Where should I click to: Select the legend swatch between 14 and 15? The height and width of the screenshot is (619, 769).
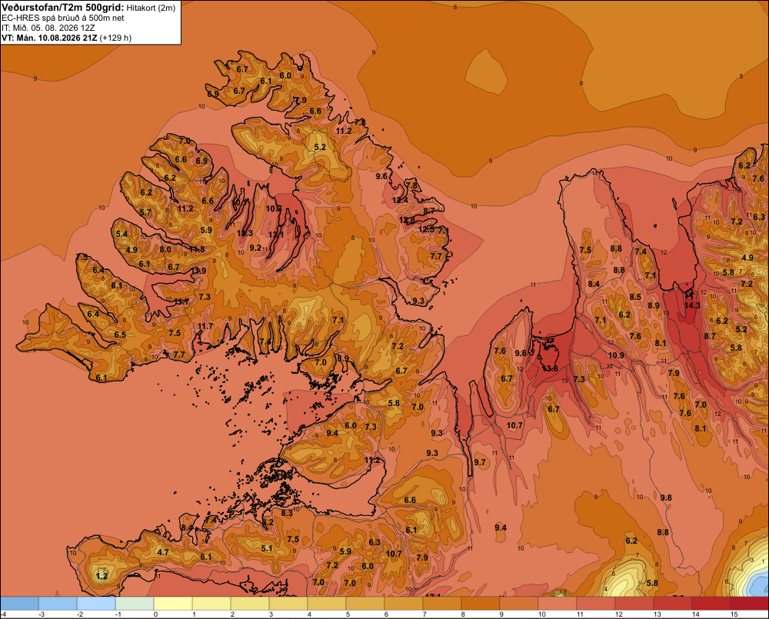point(711,604)
